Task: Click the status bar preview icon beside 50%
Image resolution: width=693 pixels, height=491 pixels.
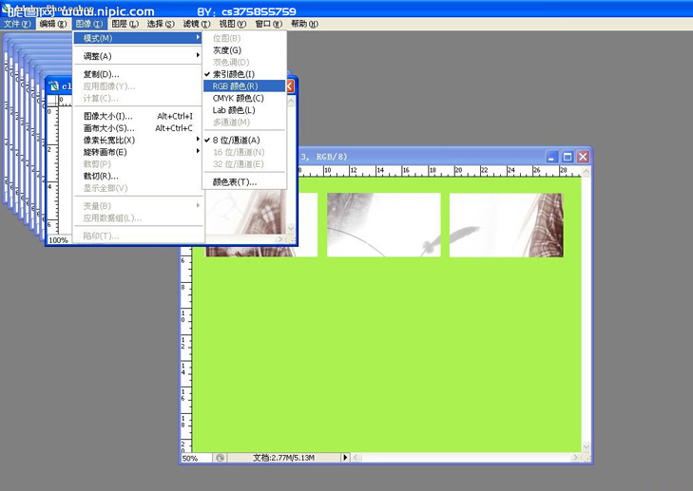Action: click(x=221, y=458)
